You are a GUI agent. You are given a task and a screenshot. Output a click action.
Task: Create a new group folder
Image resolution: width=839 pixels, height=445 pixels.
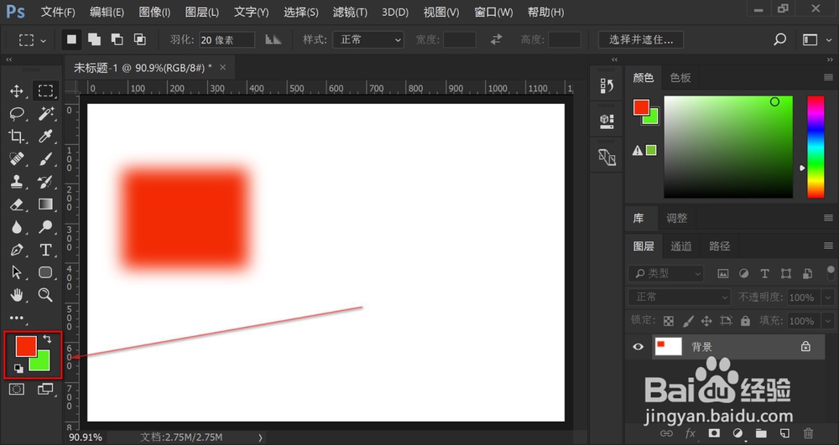[761, 433]
